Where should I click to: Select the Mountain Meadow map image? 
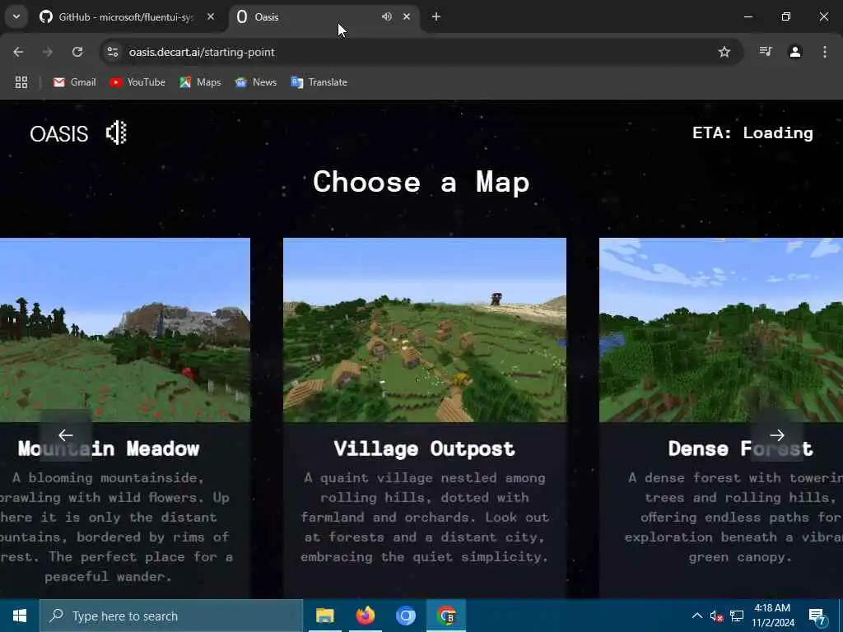tap(125, 330)
